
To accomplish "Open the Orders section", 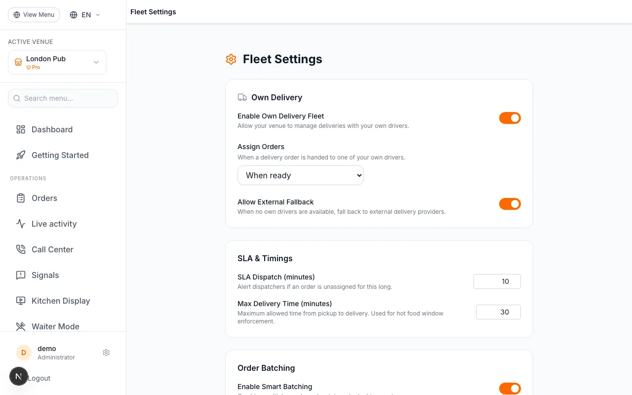I will tap(63, 198).
